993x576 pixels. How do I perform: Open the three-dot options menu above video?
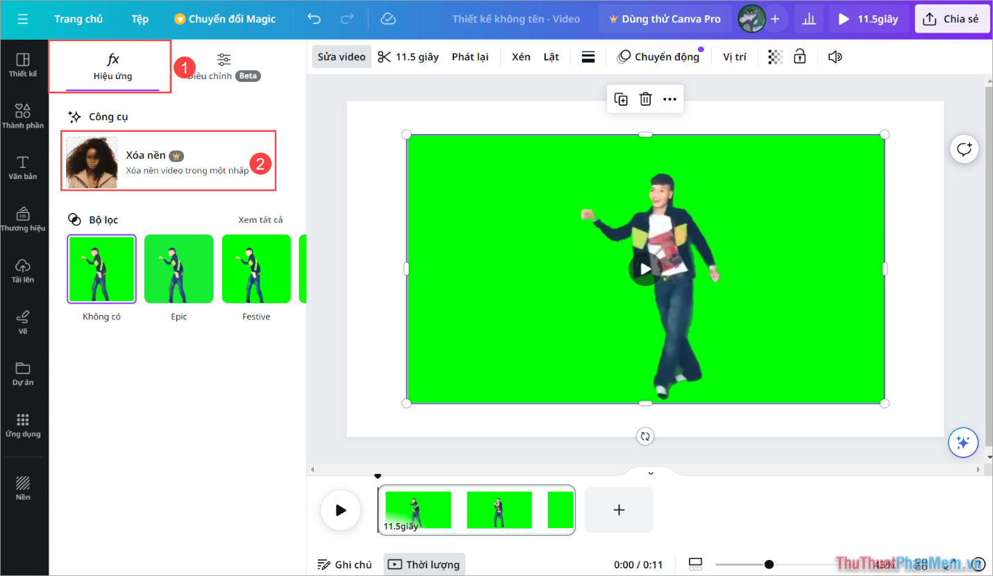669,99
